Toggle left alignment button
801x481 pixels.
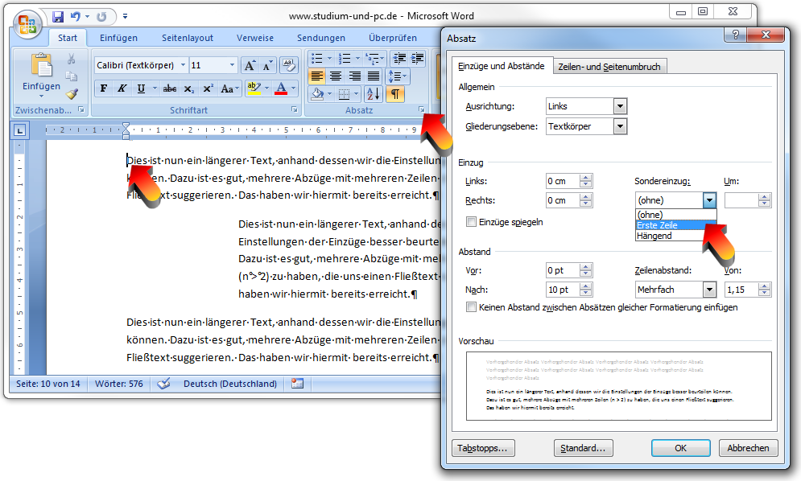tap(316, 76)
